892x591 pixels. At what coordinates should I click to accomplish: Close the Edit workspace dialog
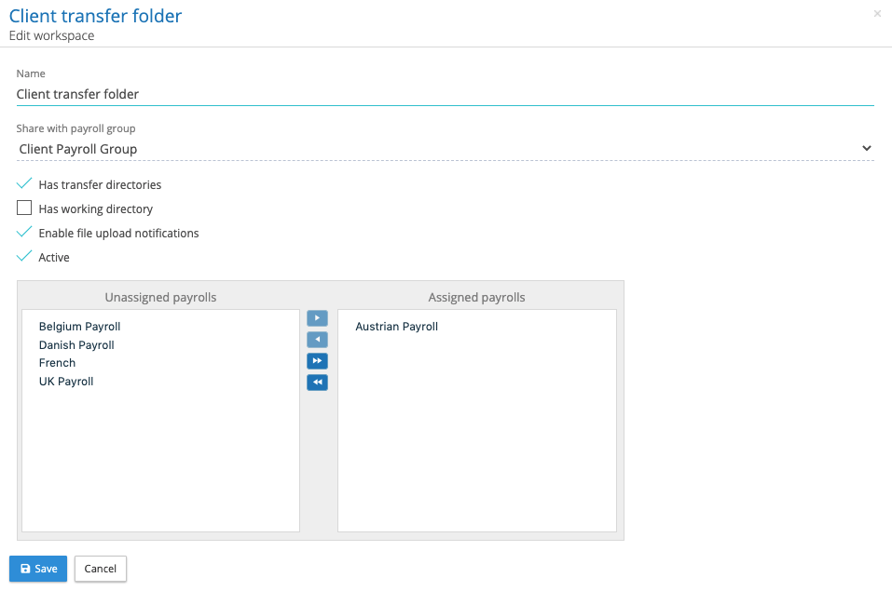tap(877, 14)
